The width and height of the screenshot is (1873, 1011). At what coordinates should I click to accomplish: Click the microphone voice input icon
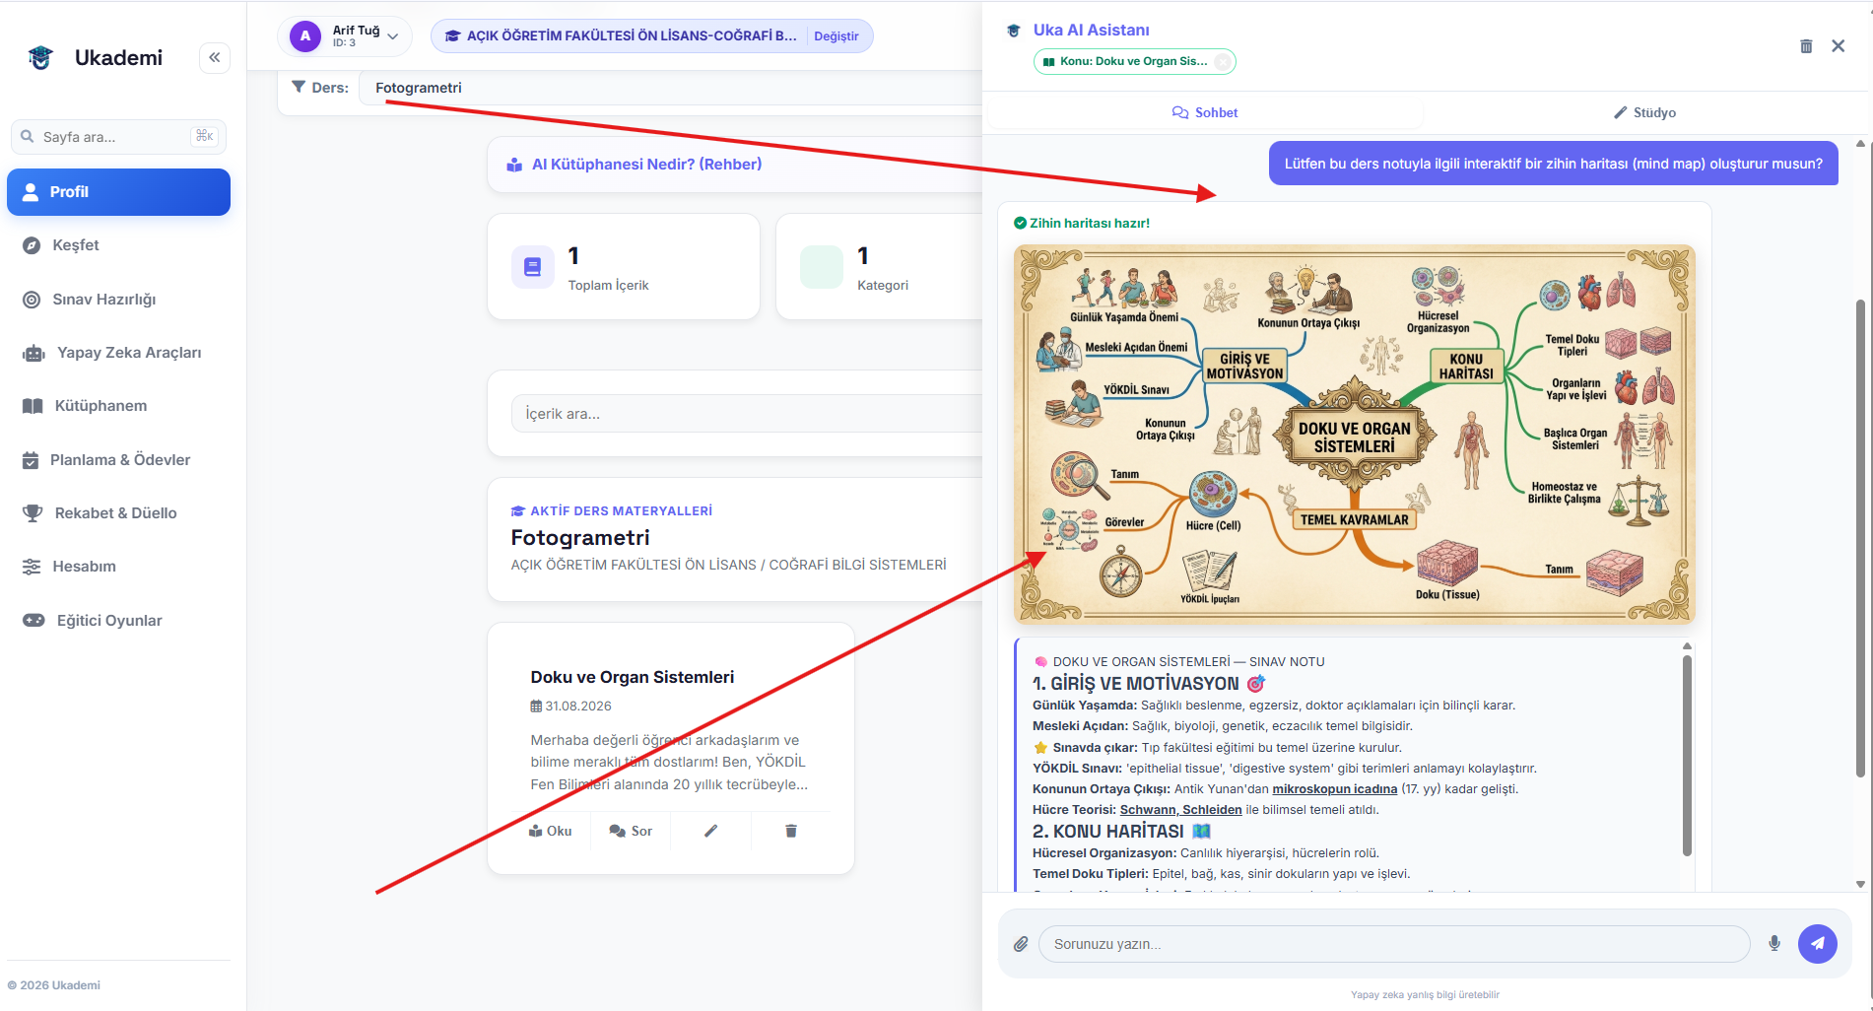[x=1774, y=944]
